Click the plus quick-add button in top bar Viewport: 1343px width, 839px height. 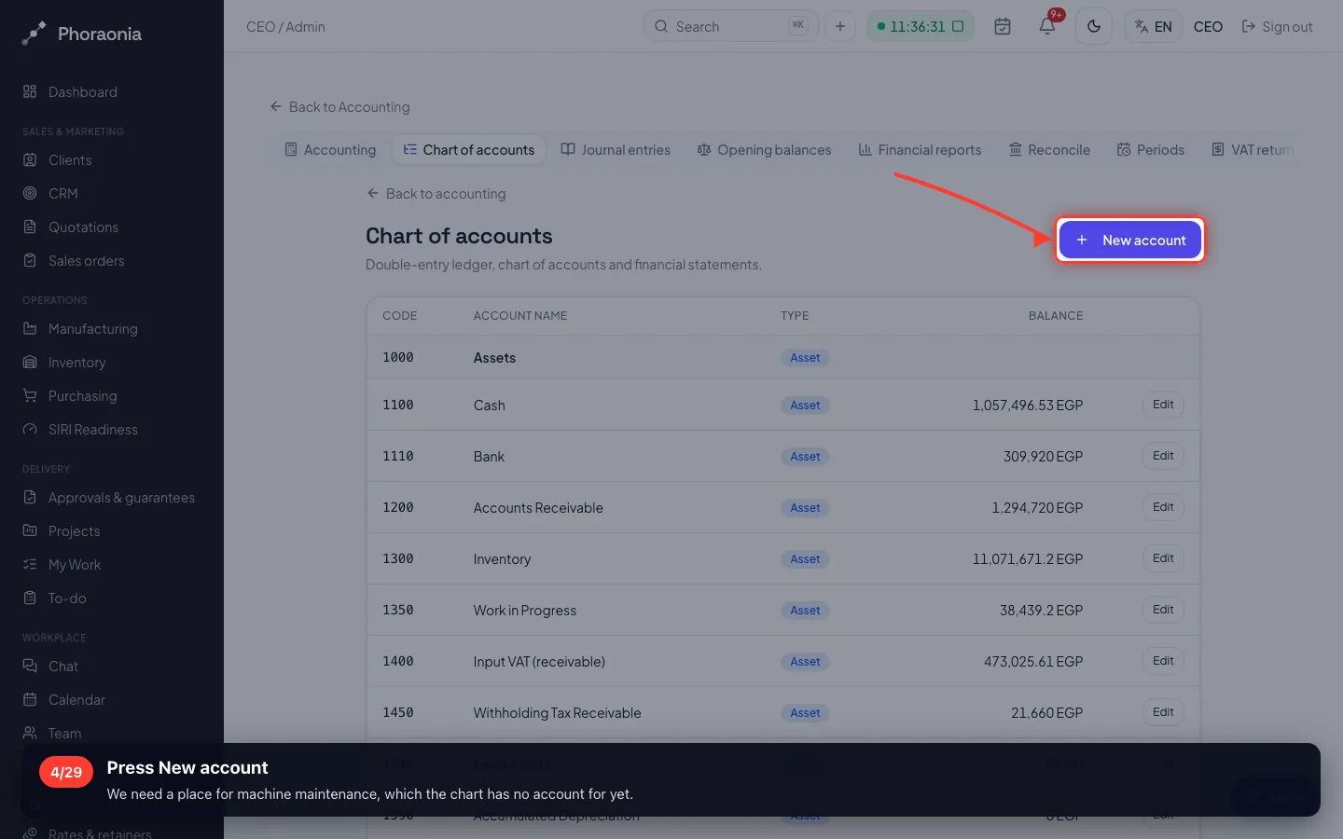(x=840, y=26)
